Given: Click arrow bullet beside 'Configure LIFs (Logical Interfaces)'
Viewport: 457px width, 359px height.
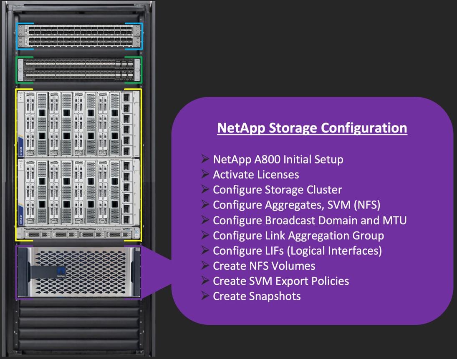Looking at the screenshot, I should (205, 250).
